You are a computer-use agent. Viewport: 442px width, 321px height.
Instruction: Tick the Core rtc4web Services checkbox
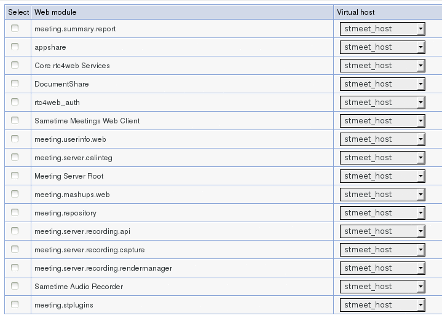click(15, 65)
